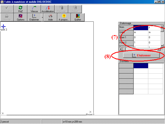165x124 pixels.
Task: Click the blue cross marker at Point 3
Action: (3, 26)
